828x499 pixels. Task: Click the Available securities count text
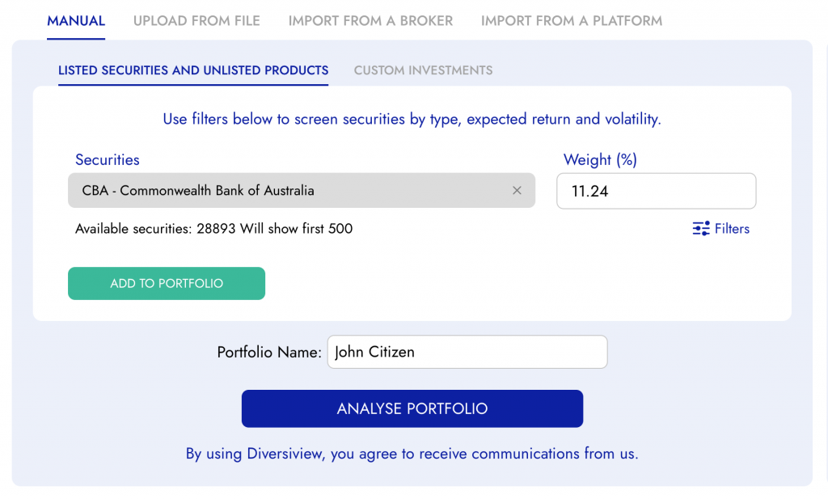tap(213, 229)
